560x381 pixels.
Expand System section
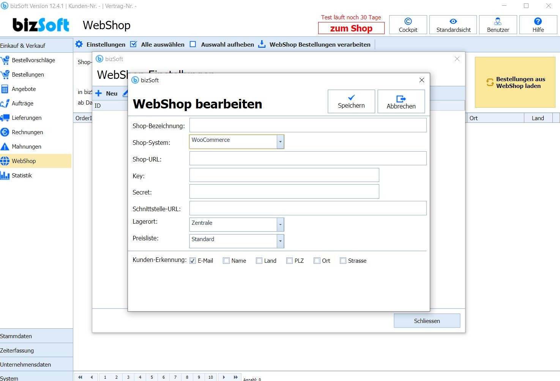click(36, 377)
